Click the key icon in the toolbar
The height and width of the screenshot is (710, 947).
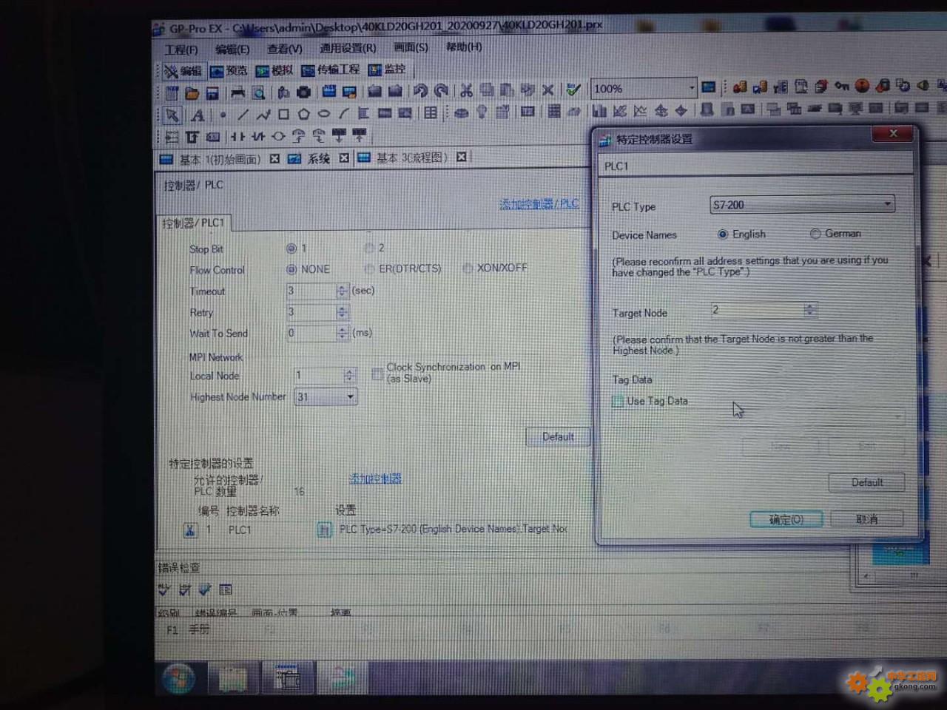pyautogui.click(x=841, y=86)
